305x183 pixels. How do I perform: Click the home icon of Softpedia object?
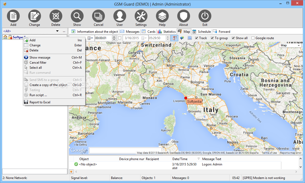[x=5, y=37]
